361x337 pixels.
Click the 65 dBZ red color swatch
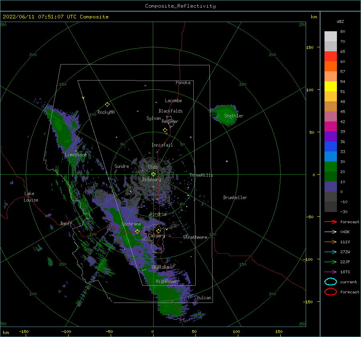click(331, 56)
